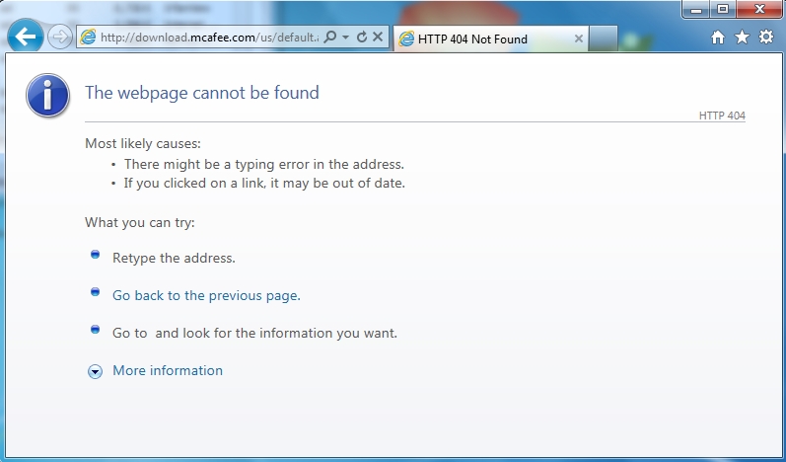The width and height of the screenshot is (786, 462).
Task: Expand More information with the round arrow
Action: pos(96,371)
